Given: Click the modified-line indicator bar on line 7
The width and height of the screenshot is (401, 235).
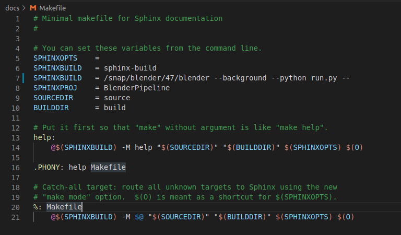Looking at the screenshot, I should (23, 78).
